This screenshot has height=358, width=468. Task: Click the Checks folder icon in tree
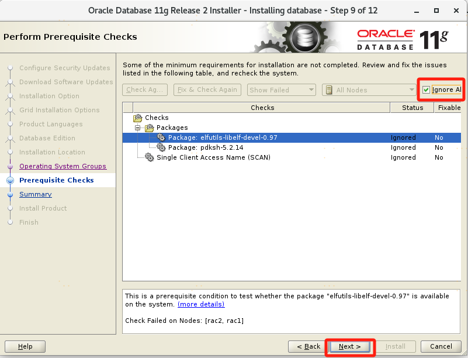(138, 118)
